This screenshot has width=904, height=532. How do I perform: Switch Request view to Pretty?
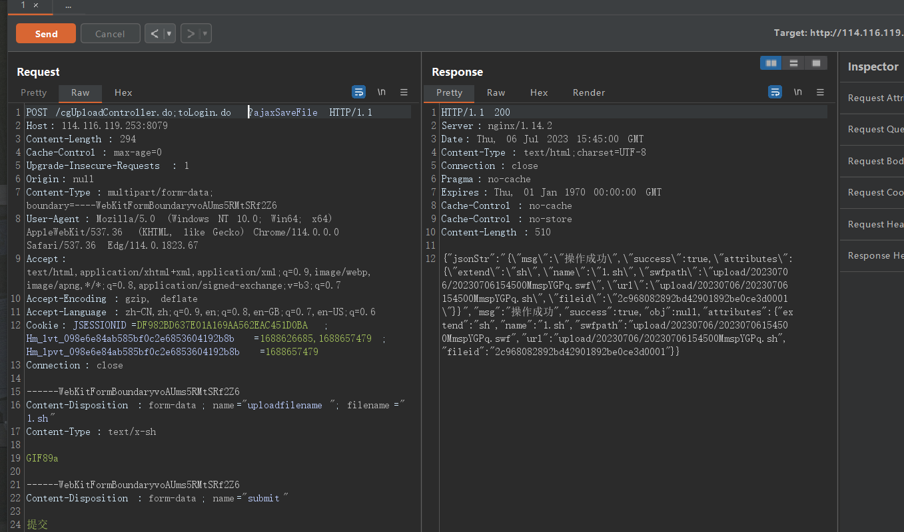pos(33,92)
